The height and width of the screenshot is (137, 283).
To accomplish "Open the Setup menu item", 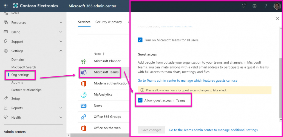I will [x=16, y=98].
